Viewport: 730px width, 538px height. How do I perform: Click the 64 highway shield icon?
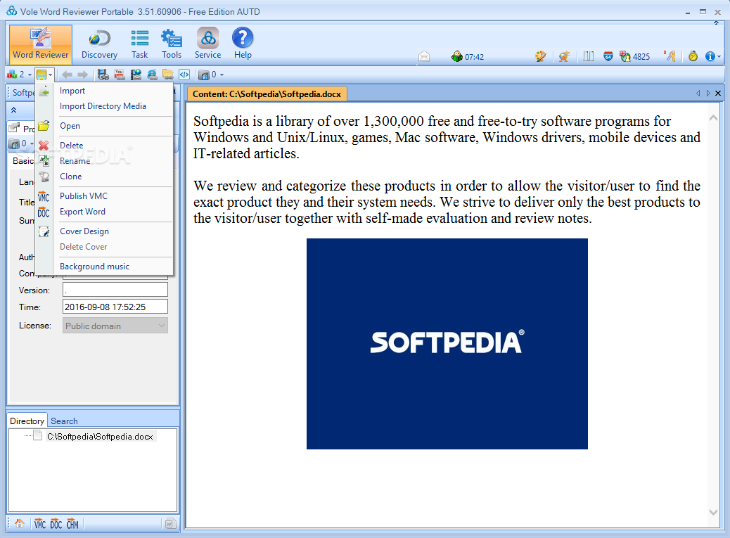[x=608, y=56]
